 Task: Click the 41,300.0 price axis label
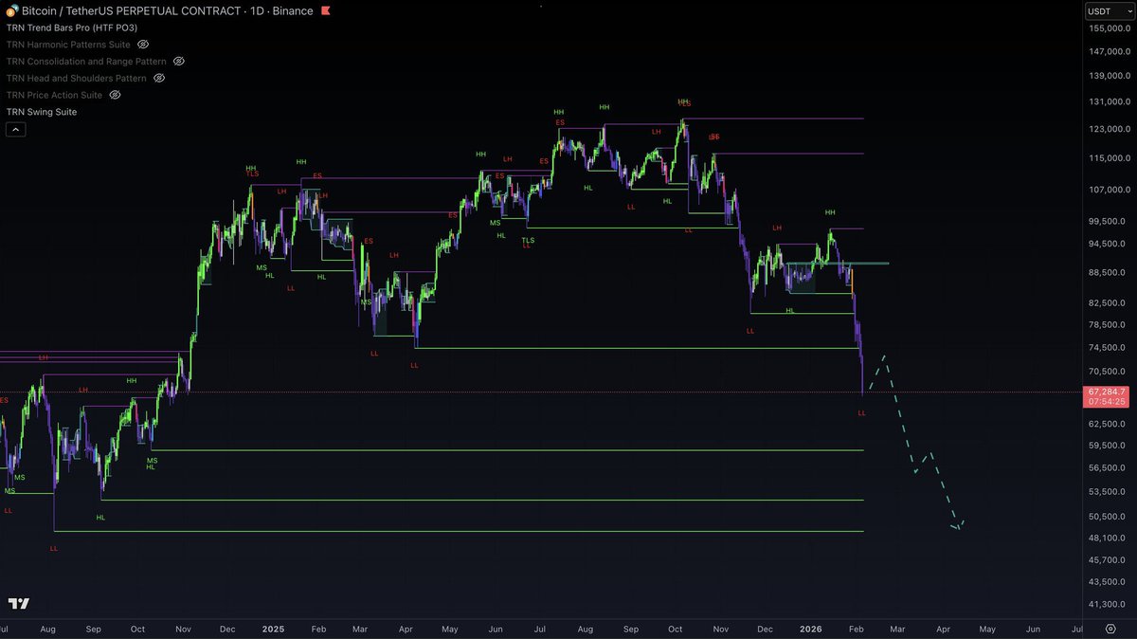coord(1107,604)
